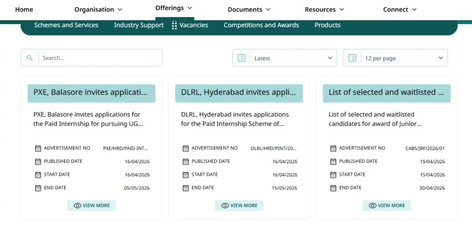Click the list icon beside Latest
This screenshot has width=472, height=225.
point(242,58)
